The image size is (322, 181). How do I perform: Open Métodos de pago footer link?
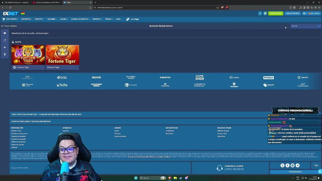click(x=223, y=131)
